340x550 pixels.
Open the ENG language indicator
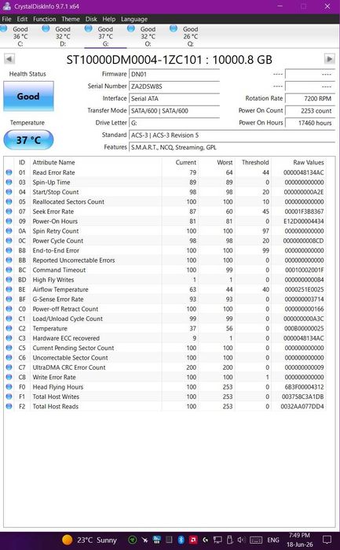pos(273,540)
